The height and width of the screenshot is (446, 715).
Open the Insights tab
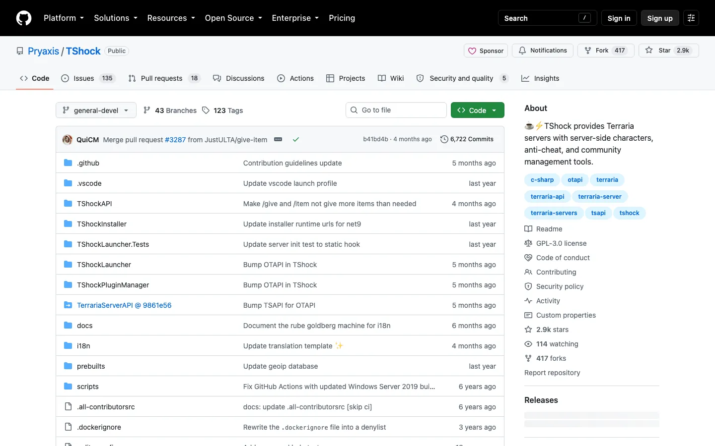(540, 78)
